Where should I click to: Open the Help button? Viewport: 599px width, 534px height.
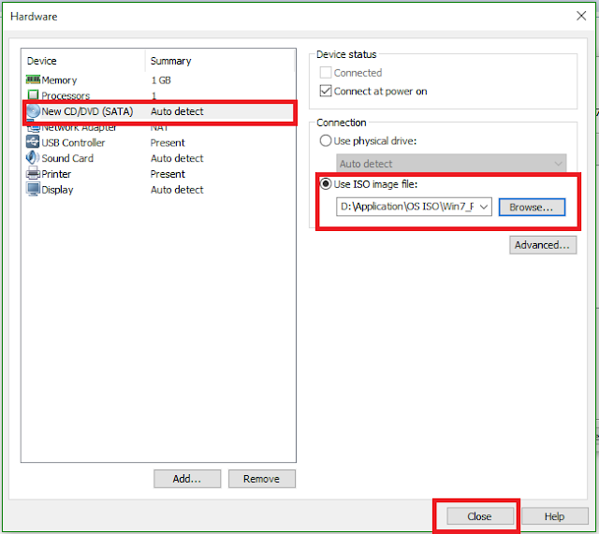tap(554, 516)
